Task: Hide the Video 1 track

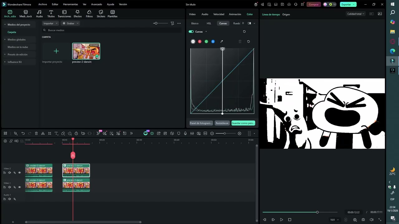Action: pyautogui.click(x=19, y=187)
